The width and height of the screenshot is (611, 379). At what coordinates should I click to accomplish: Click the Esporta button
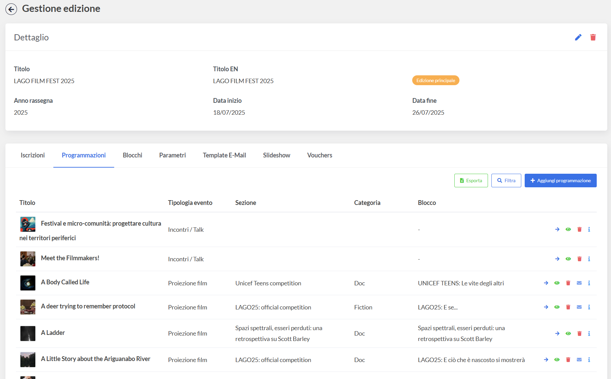pyautogui.click(x=471, y=181)
